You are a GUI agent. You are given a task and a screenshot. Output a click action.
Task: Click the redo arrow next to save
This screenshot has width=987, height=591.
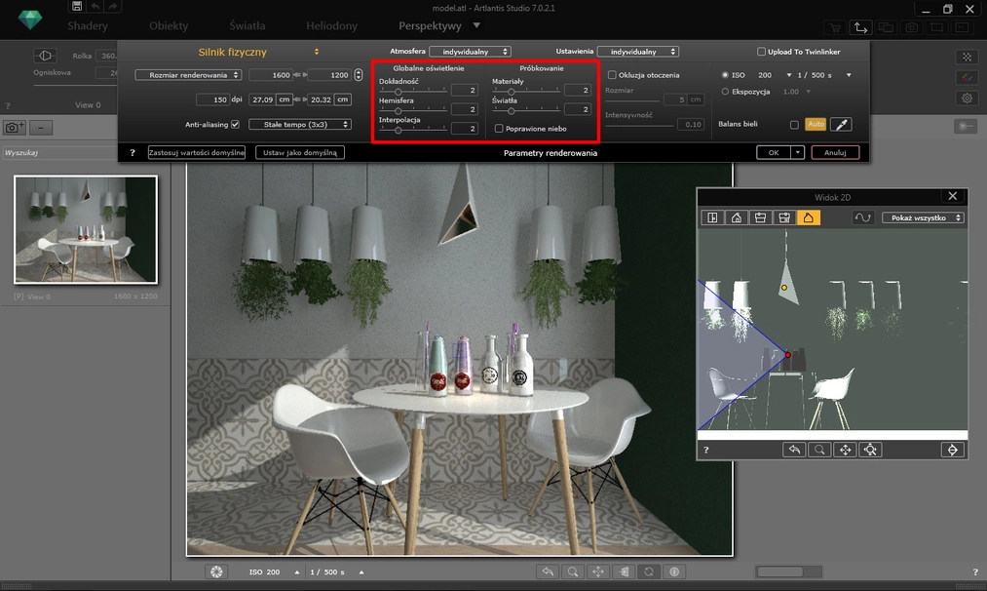(x=113, y=6)
